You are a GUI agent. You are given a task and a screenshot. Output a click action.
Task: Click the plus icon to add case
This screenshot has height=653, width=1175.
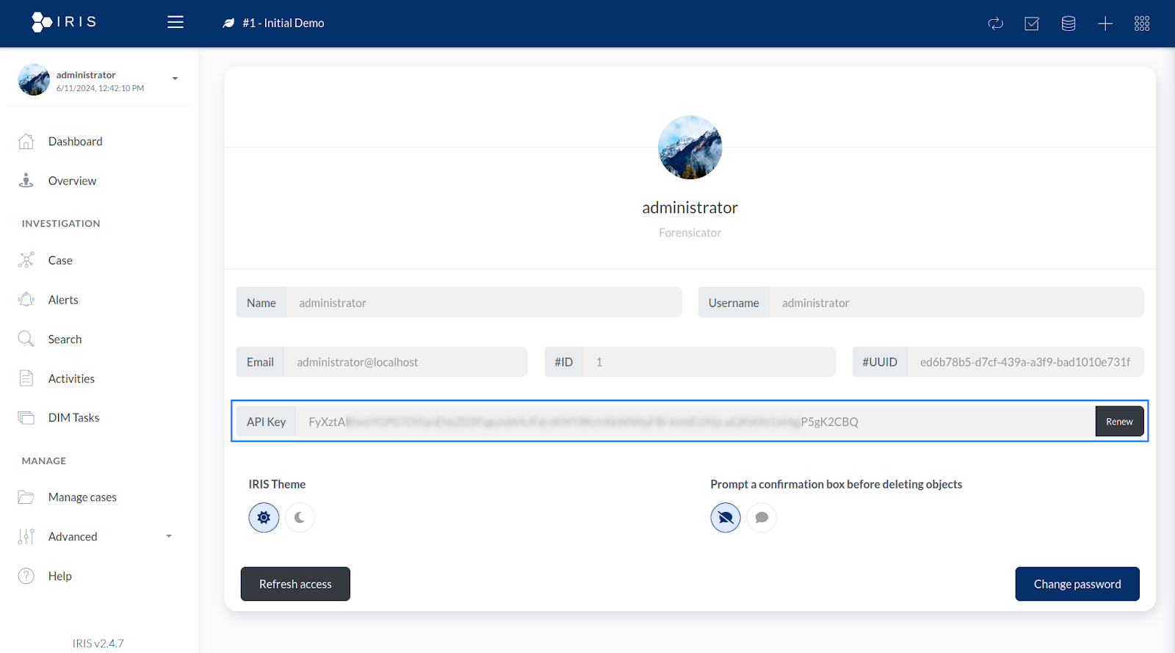(1105, 24)
